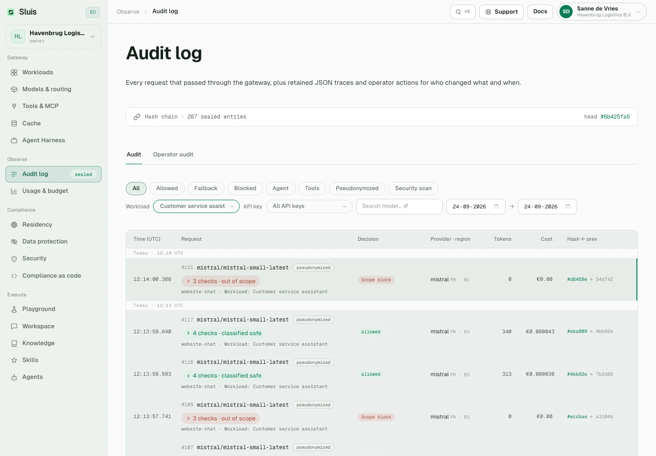Open the Workload dropdown set to Customer service assist
Screen dimensions: 656x456
point(196,207)
